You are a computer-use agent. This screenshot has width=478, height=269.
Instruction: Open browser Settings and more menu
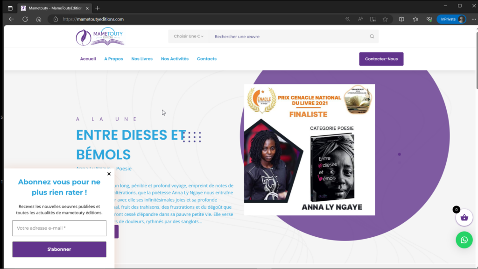click(x=473, y=19)
